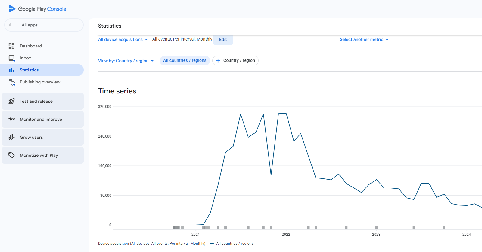The width and height of the screenshot is (482, 252).
Task: Click the Statistics page heading
Action: 110,26
